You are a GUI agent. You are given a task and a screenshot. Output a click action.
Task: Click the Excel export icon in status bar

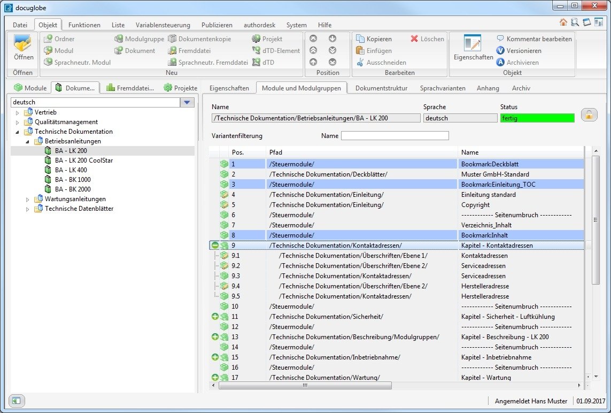(x=17, y=401)
